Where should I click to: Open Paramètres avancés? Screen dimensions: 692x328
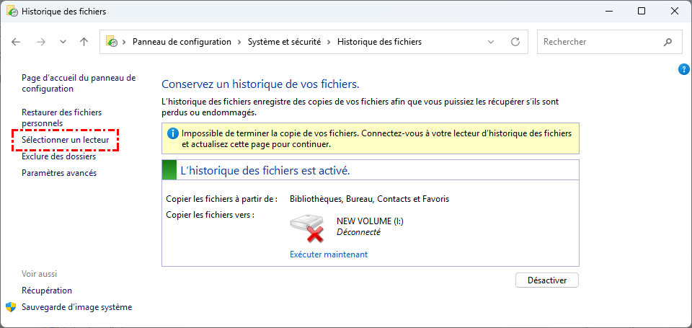point(59,173)
